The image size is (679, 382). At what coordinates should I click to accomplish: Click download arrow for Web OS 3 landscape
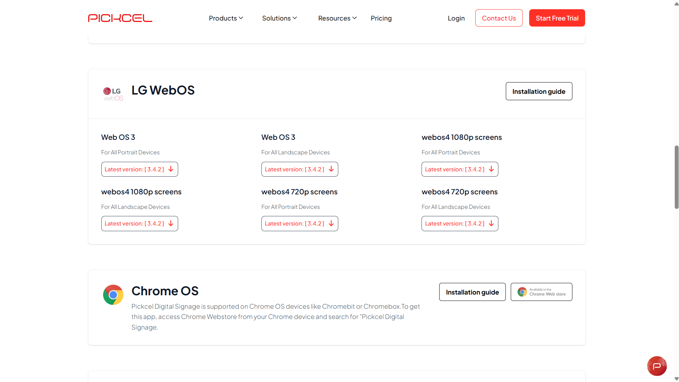[x=331, y=169]
